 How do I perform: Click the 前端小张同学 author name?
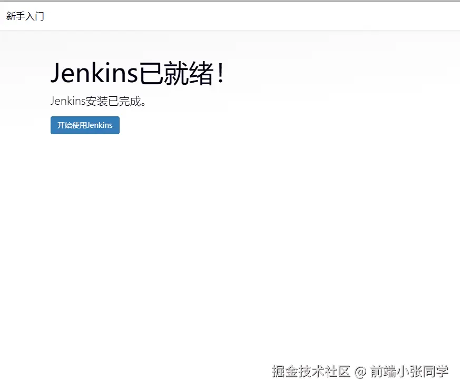coord(414,371)
